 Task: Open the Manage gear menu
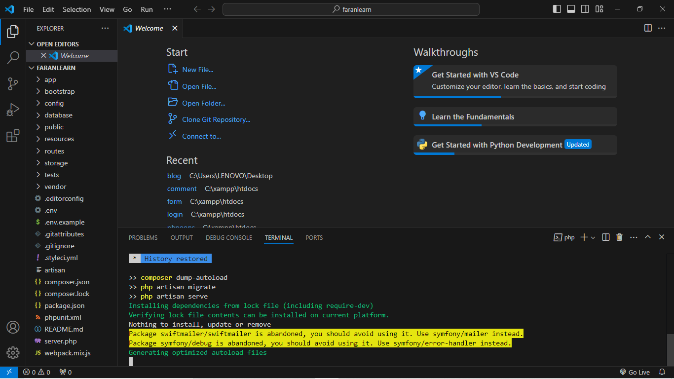[13, 353]
